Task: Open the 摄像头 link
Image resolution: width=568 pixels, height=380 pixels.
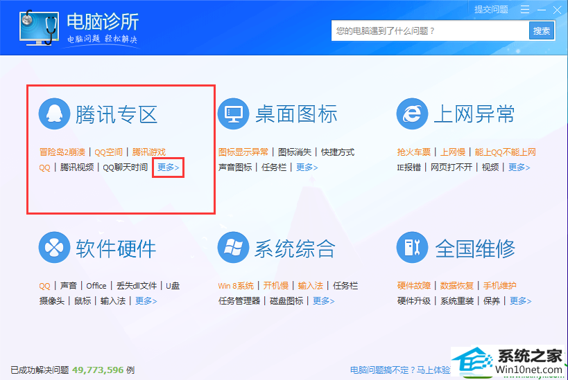Action: click(x=52, y=301)
